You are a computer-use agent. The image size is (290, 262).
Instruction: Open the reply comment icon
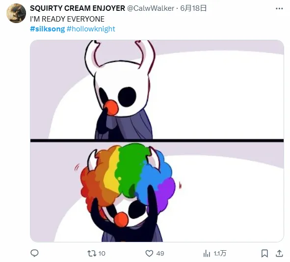click(x=34, y=253)
